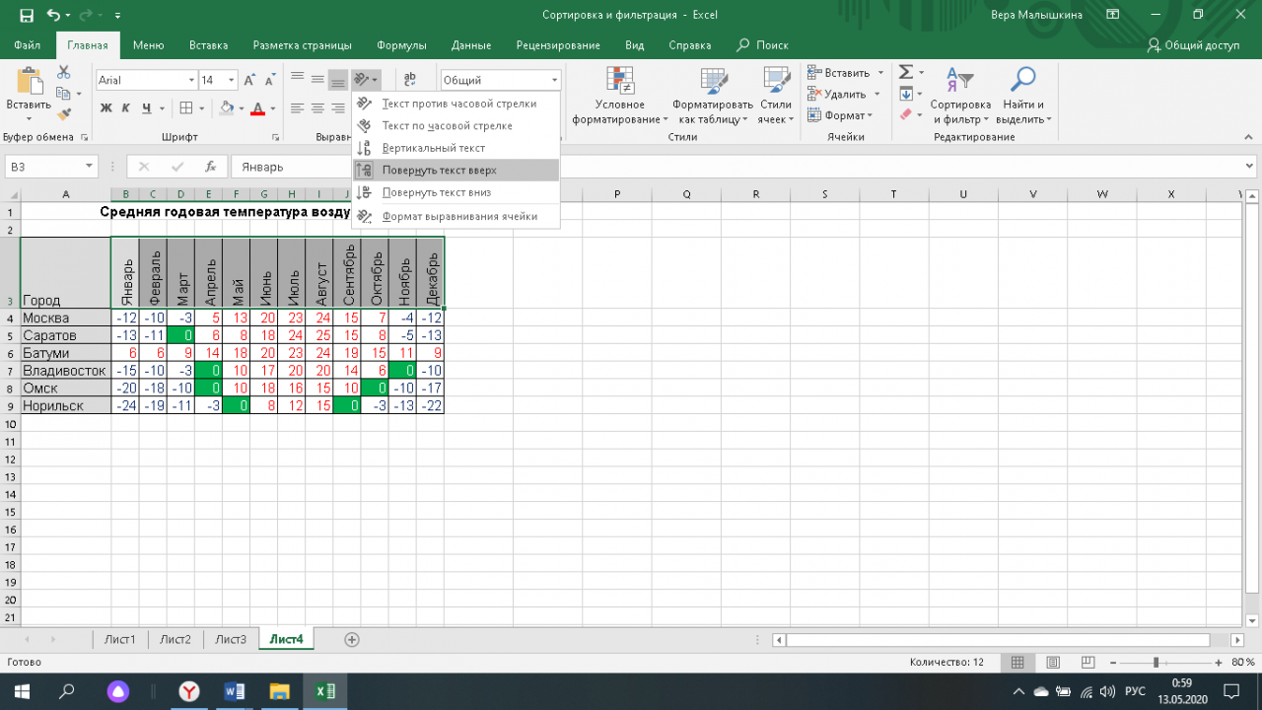Viewport: 1262px width, 710px height.
Task: Expand the number format dropdown (Общий)
Action: (555, 80)
